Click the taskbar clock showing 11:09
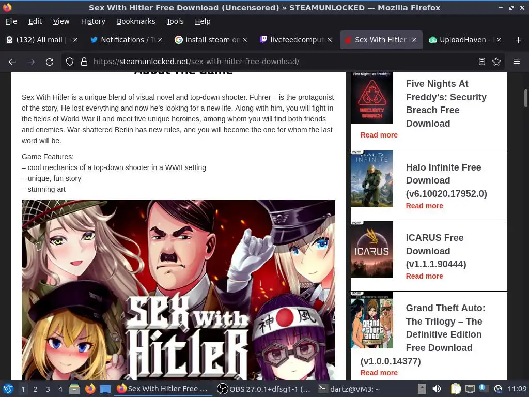The width and height of the screenshot is (529, 397). coord(517,389)
